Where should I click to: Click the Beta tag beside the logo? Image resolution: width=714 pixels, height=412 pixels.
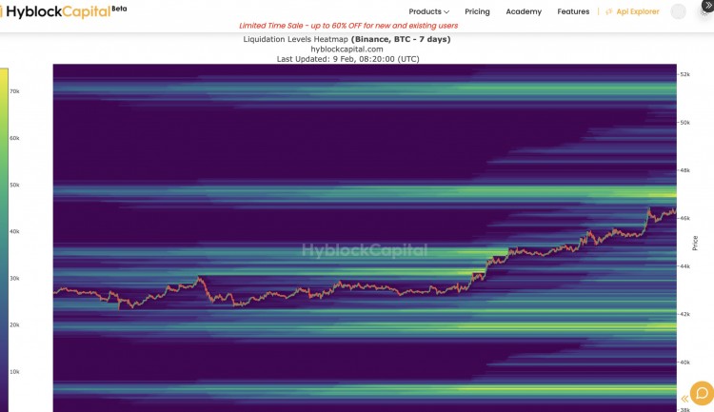119,9
